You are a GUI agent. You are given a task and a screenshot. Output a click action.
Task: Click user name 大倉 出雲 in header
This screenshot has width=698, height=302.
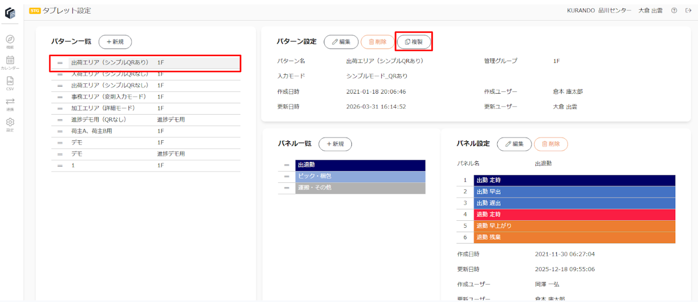tap(650, 11)
